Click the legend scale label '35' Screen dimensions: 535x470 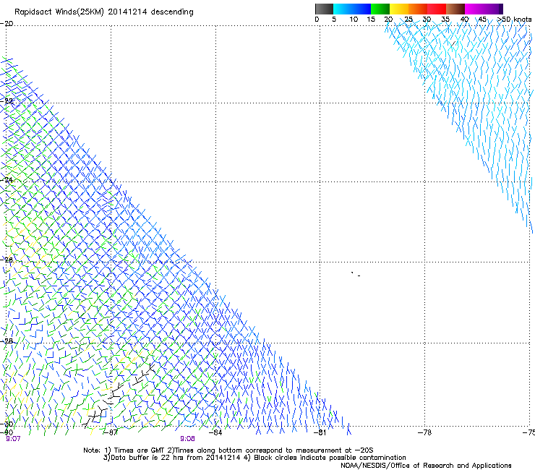[445, 20]
